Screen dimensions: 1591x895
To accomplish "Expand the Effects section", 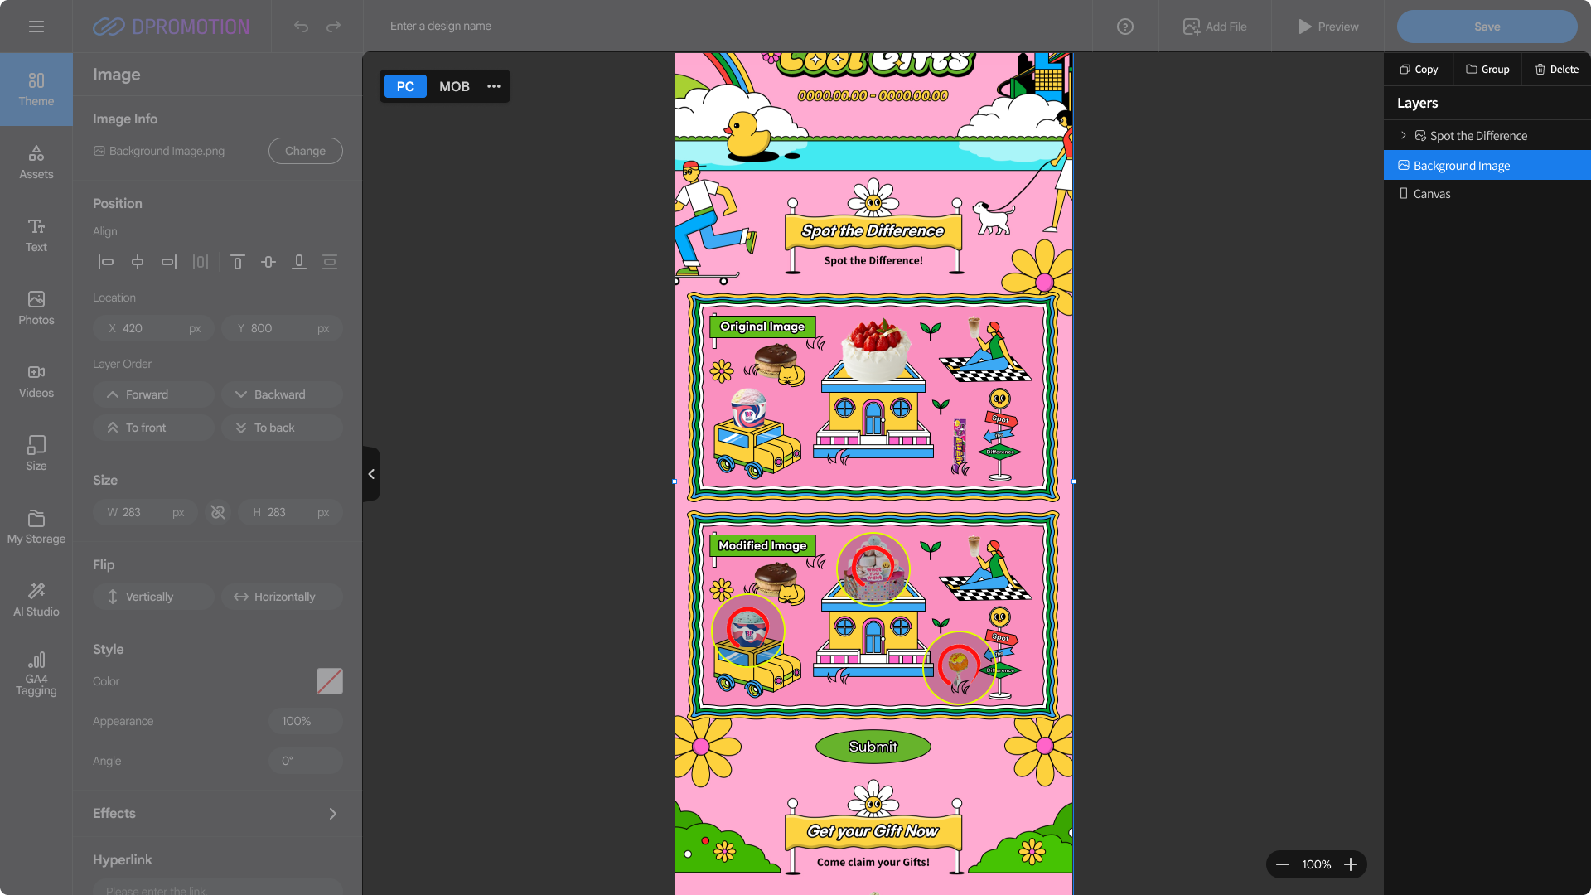I will click(x=332, y=814).
